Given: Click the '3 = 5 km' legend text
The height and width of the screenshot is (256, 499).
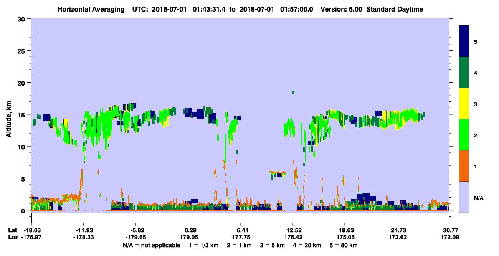Looking at the screenshot, I should tap(272, 245).
